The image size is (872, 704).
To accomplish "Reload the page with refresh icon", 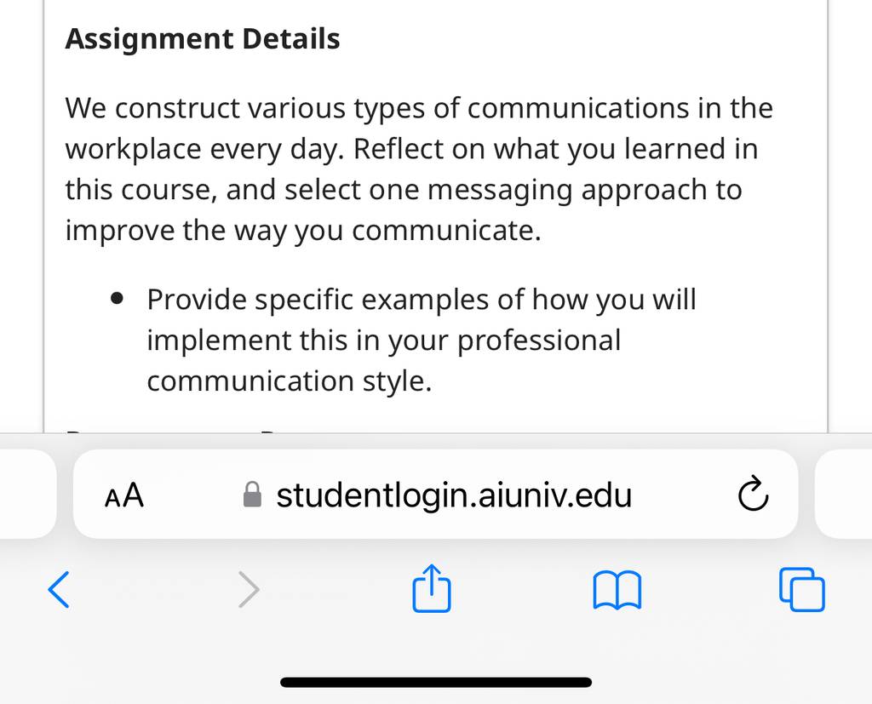I will click(x=753, y=493).
